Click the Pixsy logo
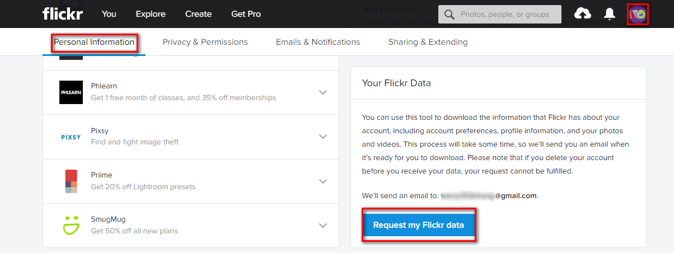Screen dimensions: 674x253 (x=72, y=137)
